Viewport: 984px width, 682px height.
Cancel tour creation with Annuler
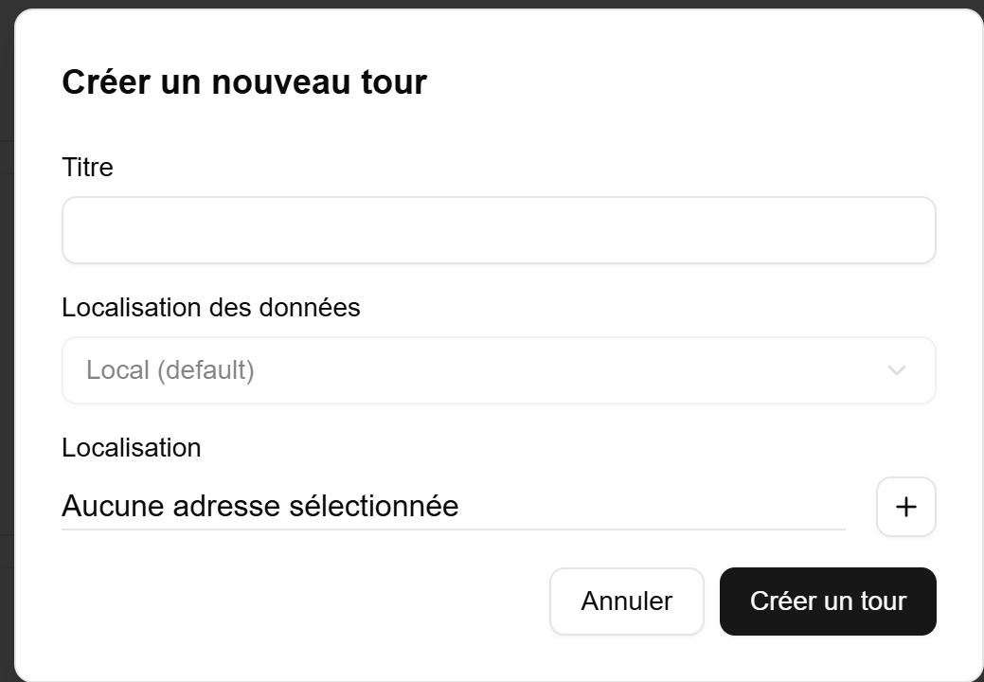[626, 601]
